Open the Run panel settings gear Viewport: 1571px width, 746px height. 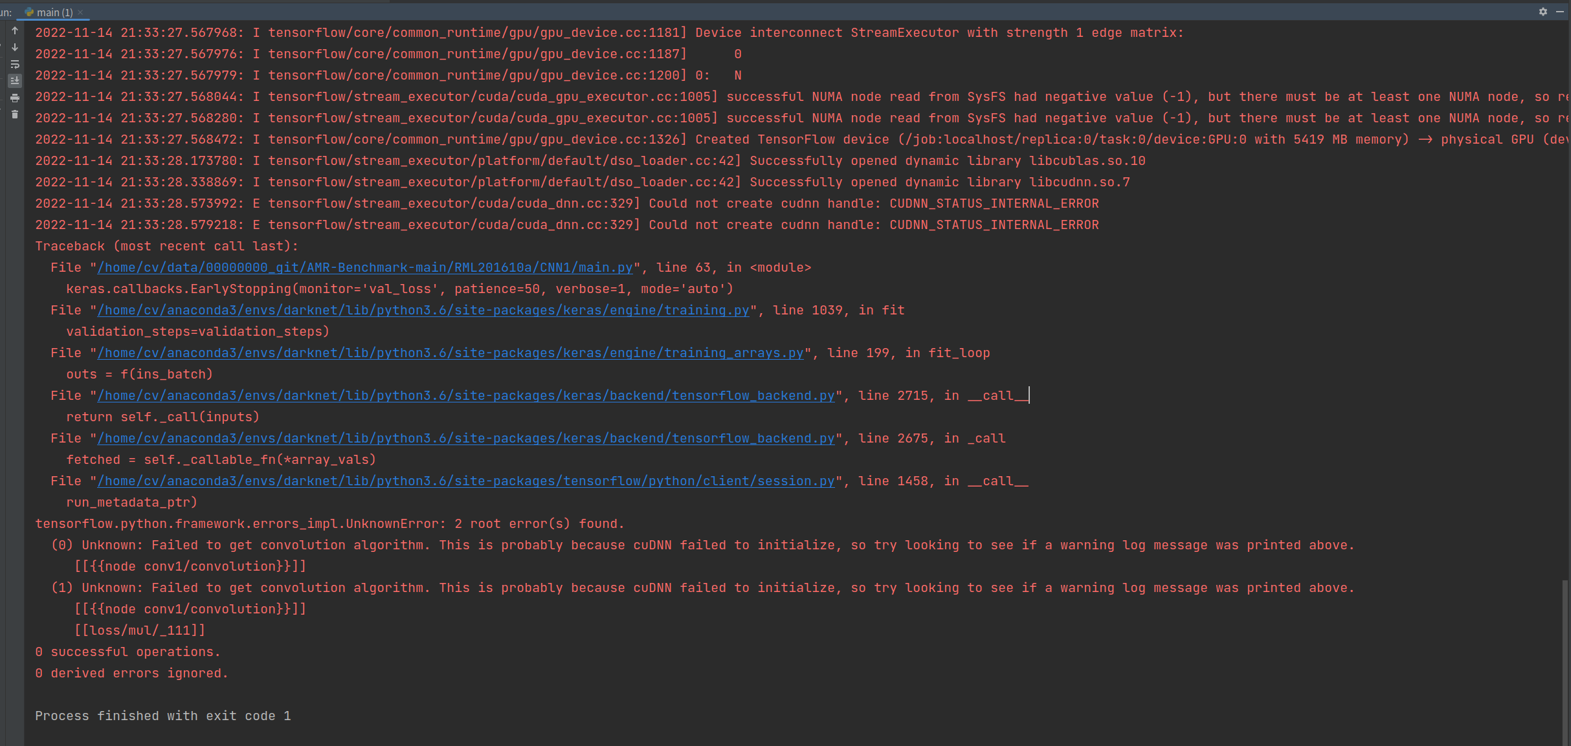1543,12
